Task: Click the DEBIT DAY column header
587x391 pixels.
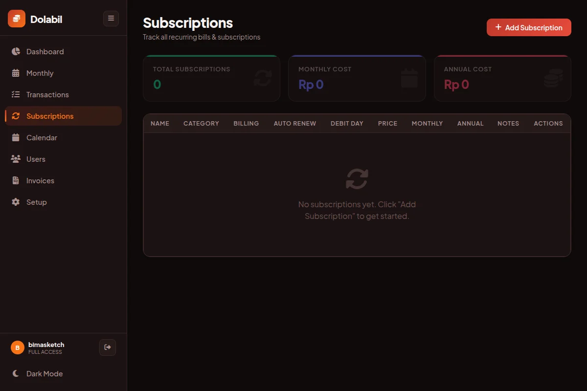Action: 347,123
